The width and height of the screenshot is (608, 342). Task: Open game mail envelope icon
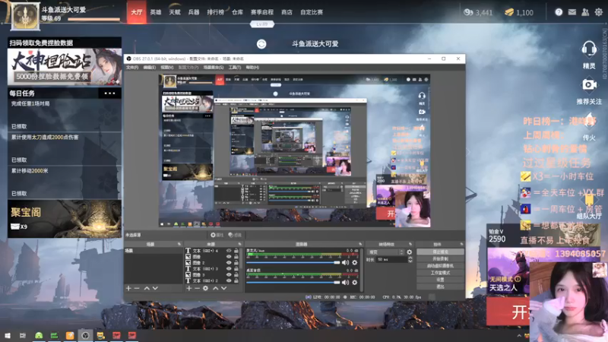click(x=572, y=12)
